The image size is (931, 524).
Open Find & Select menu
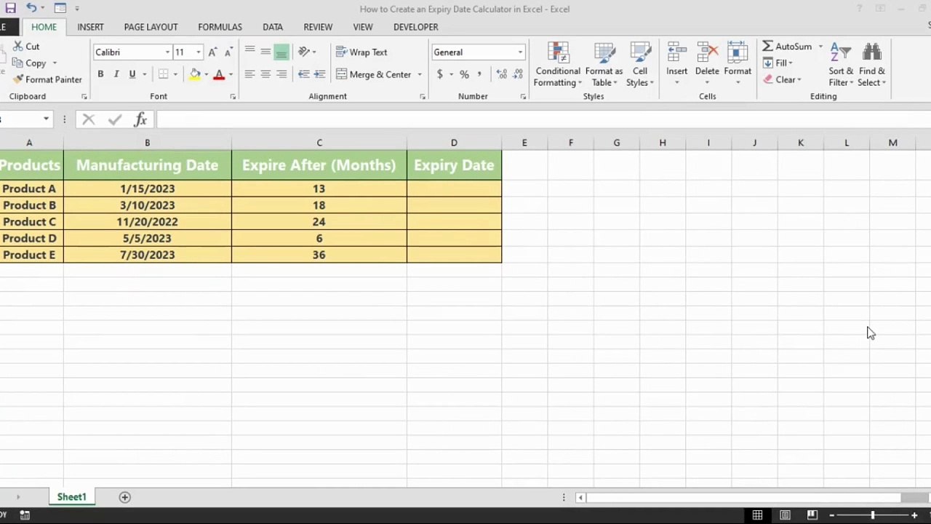(872, 65)
